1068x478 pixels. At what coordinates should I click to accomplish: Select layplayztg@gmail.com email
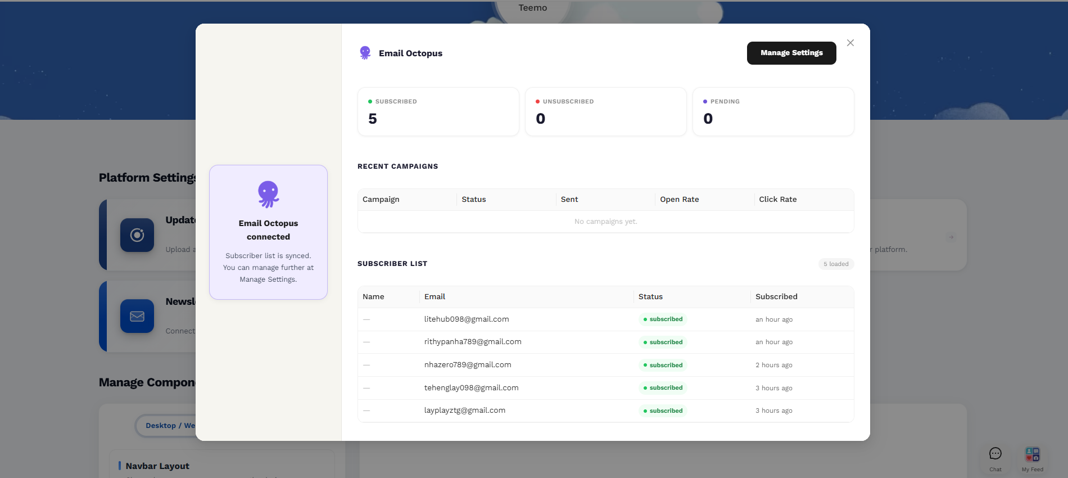(x=465, y=411)
